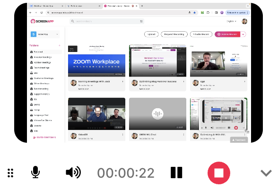Click the Relaunch to update button

coord(237,13)
